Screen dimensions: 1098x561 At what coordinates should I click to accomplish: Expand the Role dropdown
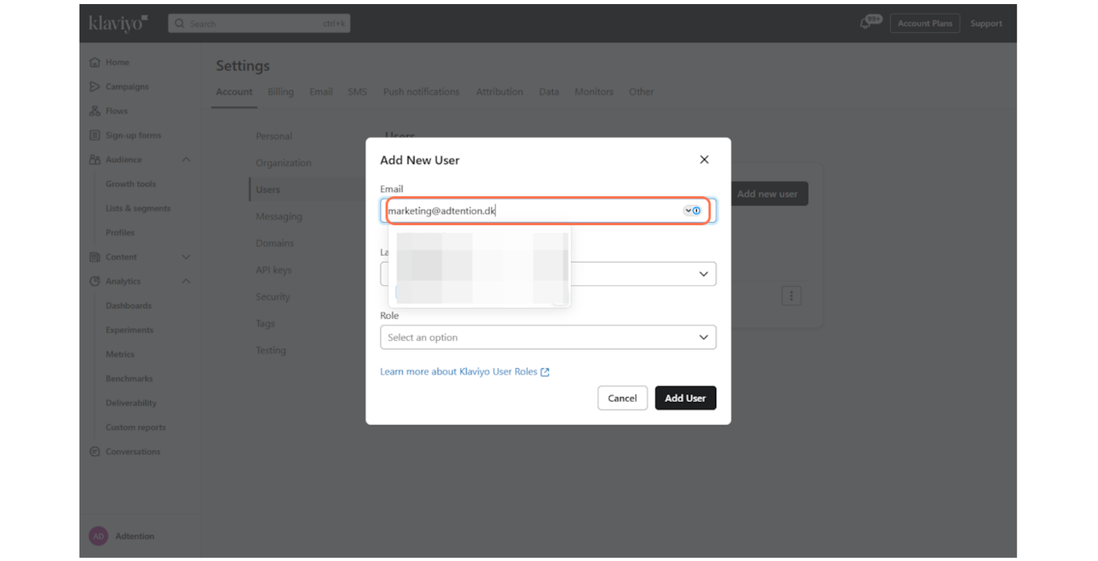tap(547, 338)
